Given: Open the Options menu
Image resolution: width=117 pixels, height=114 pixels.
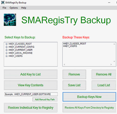Looking at the screenshot, I should (14, 8).
